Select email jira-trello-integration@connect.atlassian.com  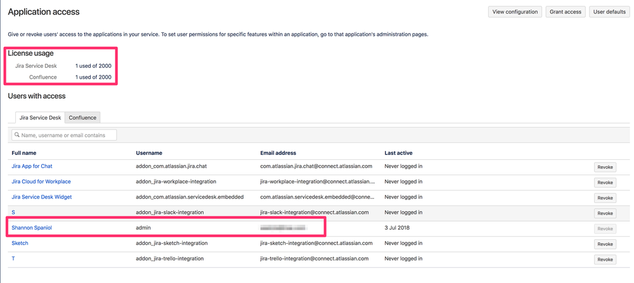[x=315, y=258]
